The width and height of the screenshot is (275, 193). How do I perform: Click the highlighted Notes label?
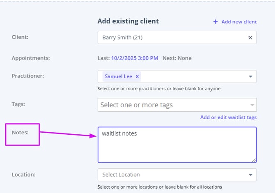tap(20, 133)
